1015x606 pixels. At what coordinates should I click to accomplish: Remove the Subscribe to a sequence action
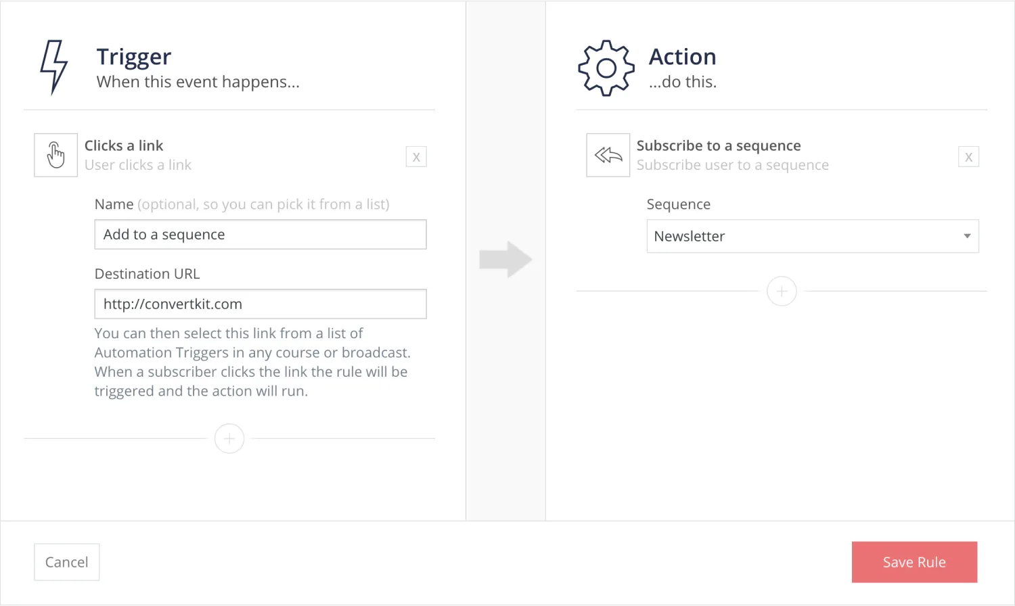click(x=968, y=157)
